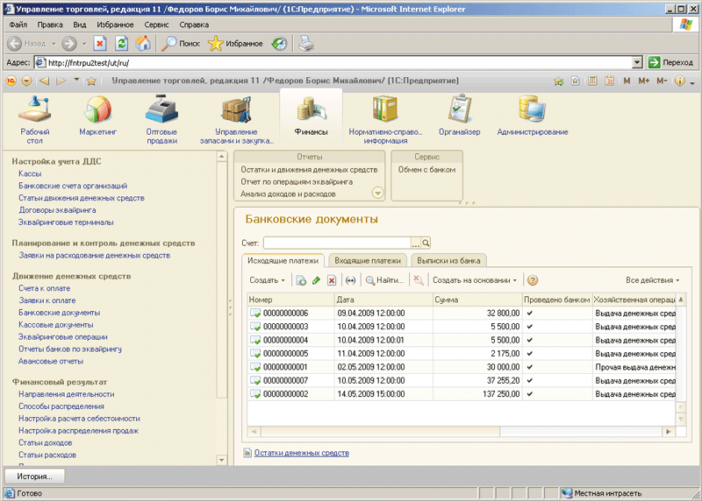Open the Оптовые продажи section

pyautogui.click(x=161, y=119)
